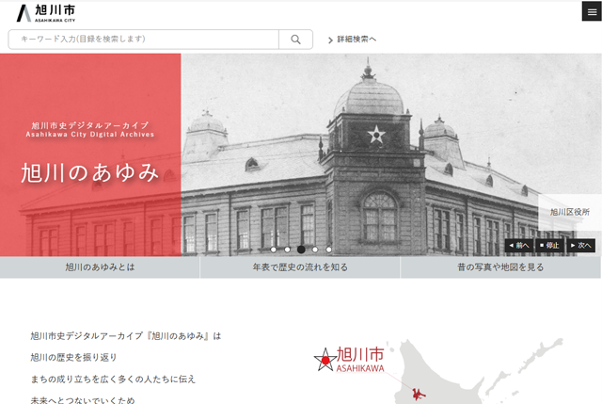Select the fifth carousel dot
This screenshot has height=404, width=602.
click(328, 250)
